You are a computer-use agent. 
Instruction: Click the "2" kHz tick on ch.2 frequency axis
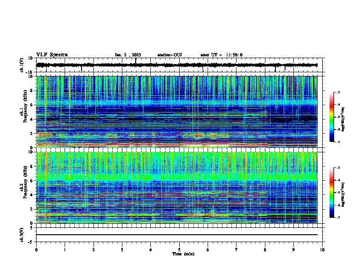32,209
